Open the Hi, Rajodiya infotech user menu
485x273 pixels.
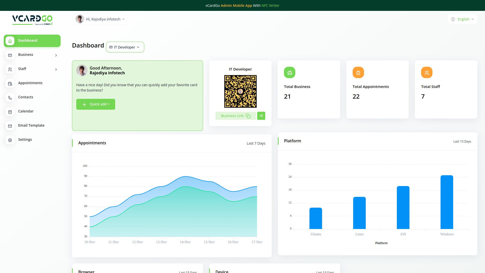101,19
